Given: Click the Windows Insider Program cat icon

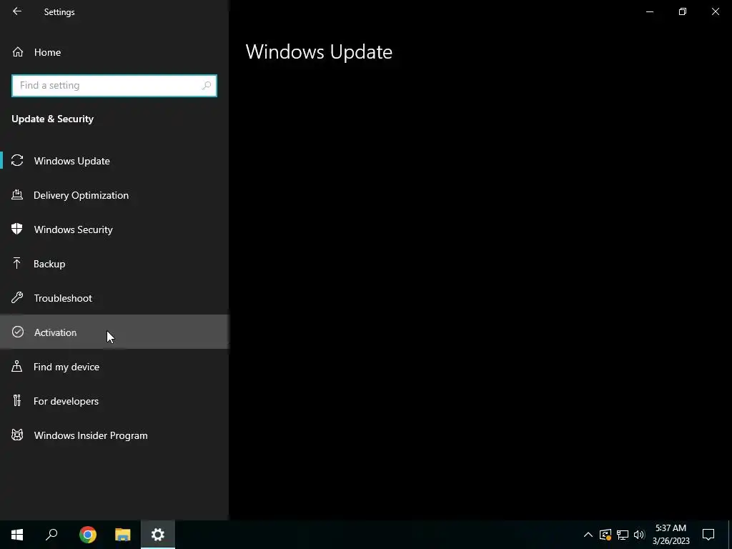Looking at the screenshot, I should [17, 435].
